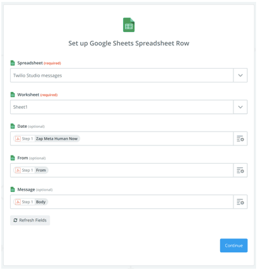258x270 pixels.
Task: Click the large Google Sheets logo icon
Action: click(x=129, y=25)
